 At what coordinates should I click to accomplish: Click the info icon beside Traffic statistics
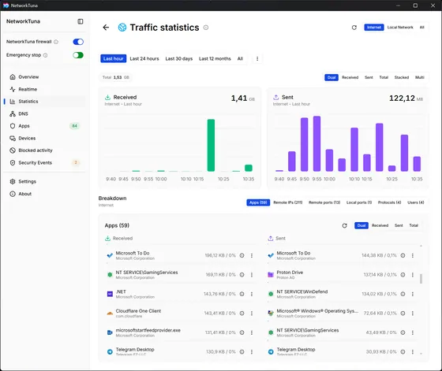(206, 28)
